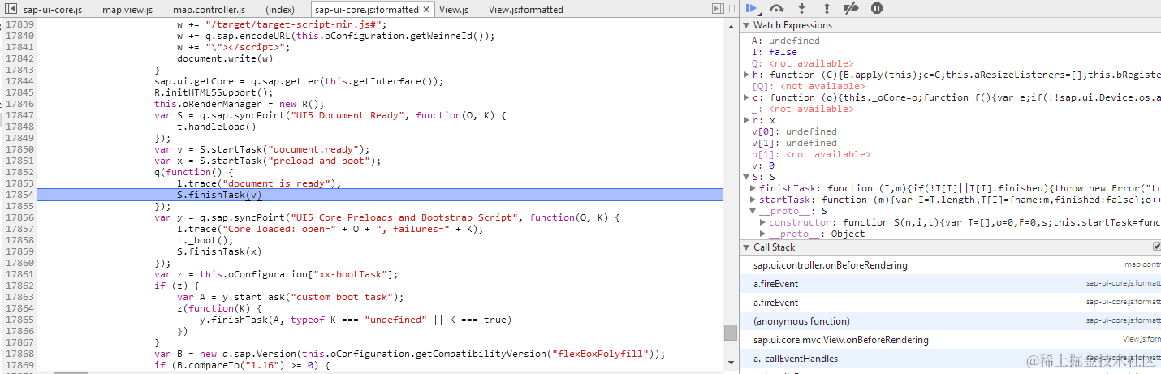Collapse watch expression S
Image resolution: width=1161 pixels, height=374 pixels.
(747, 177)
